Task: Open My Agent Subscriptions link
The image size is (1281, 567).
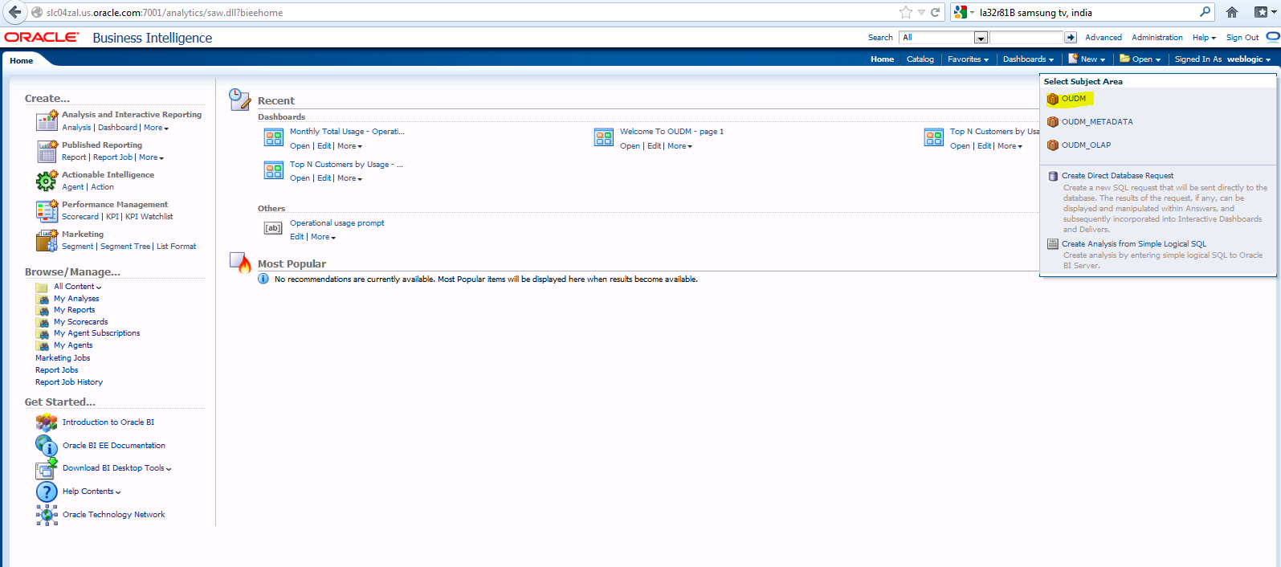Action: (x=96, y=333)
